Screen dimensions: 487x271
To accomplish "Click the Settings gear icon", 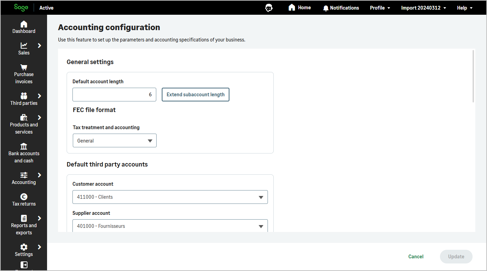I will point(24,247).
